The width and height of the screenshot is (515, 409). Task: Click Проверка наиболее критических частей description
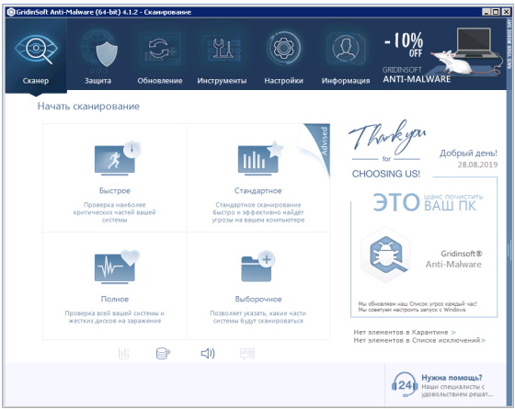pyautogui.click(x=114, y=212)
